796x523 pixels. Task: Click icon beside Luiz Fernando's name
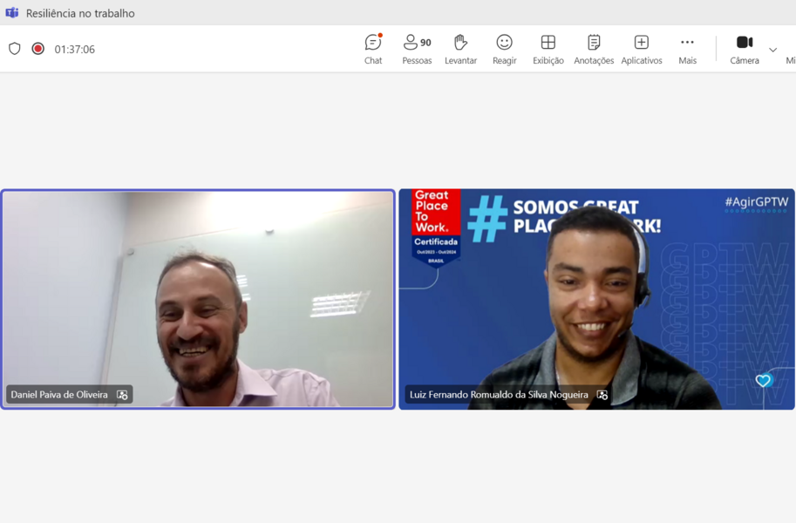pos(602,395)
